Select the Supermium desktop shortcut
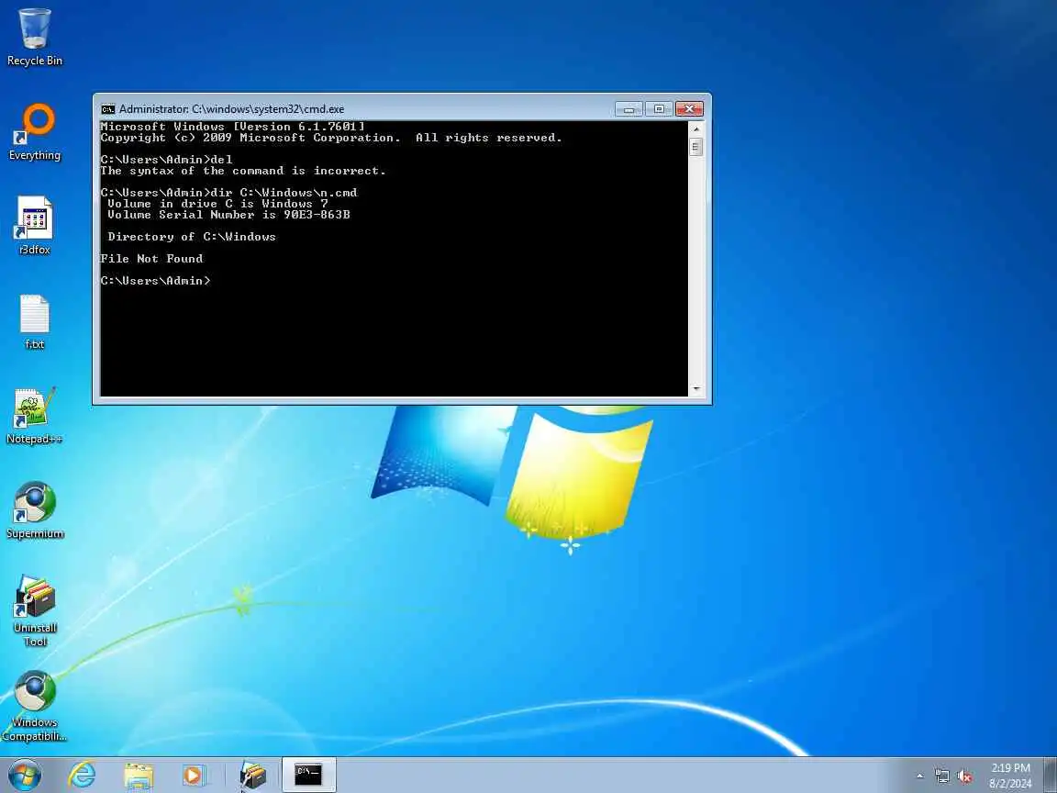This screenshot has height=793, width=1057. pos(34,510)
